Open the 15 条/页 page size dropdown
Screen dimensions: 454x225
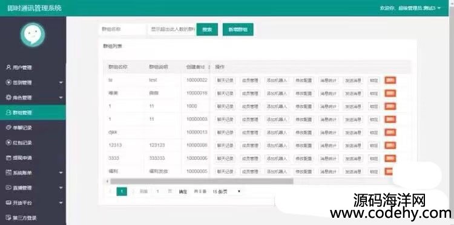[x=226, y=192]
